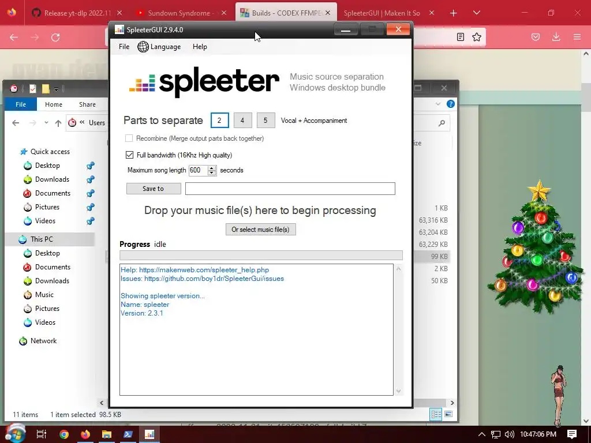This screenshot has width=591, height=443.
Task: Click the Save to button
Action: pos(154,189)
